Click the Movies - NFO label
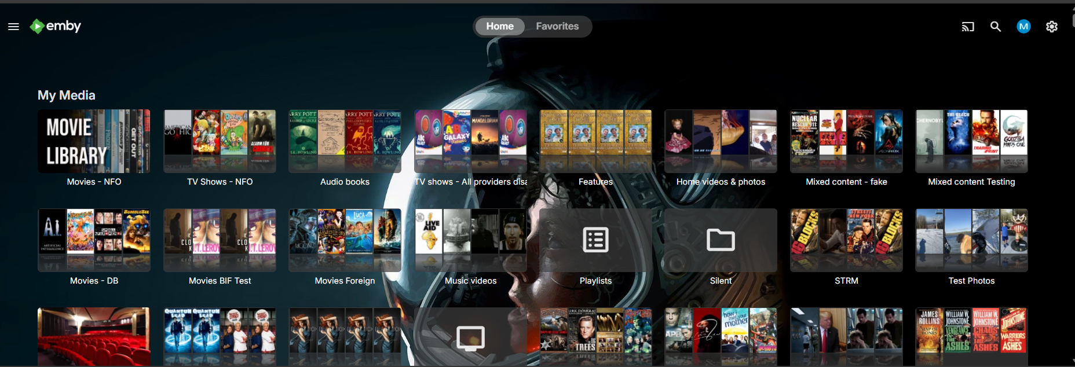This screenshot has height=367, width=1075. tap(94, 182)
